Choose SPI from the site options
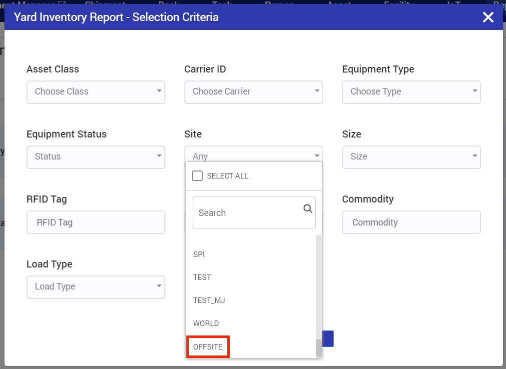506x369 pixels. 199,254
